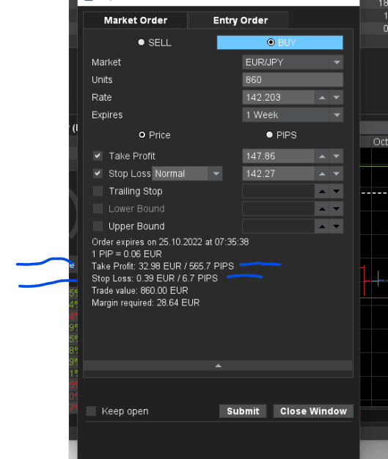Open the Market EUR/JPY dropdown
388x459 pixels.
pos(293,62)
